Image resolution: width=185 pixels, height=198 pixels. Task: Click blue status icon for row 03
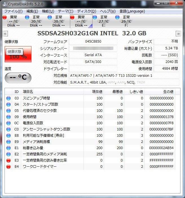tap(8, 98)
